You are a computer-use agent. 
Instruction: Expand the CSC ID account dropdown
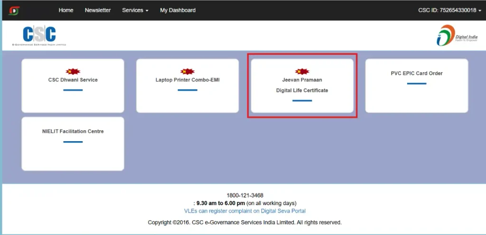[450, 10]
